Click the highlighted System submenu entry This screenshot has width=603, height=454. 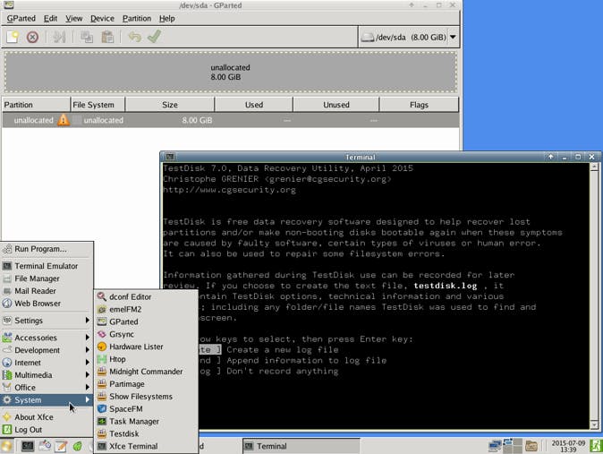pyautogui.click(x=47, y=400)
